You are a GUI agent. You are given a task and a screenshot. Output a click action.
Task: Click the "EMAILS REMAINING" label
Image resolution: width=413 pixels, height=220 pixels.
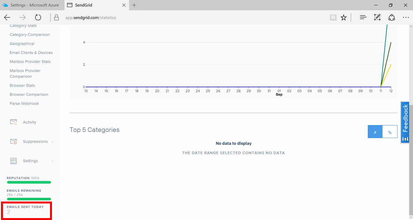(24, 191)
